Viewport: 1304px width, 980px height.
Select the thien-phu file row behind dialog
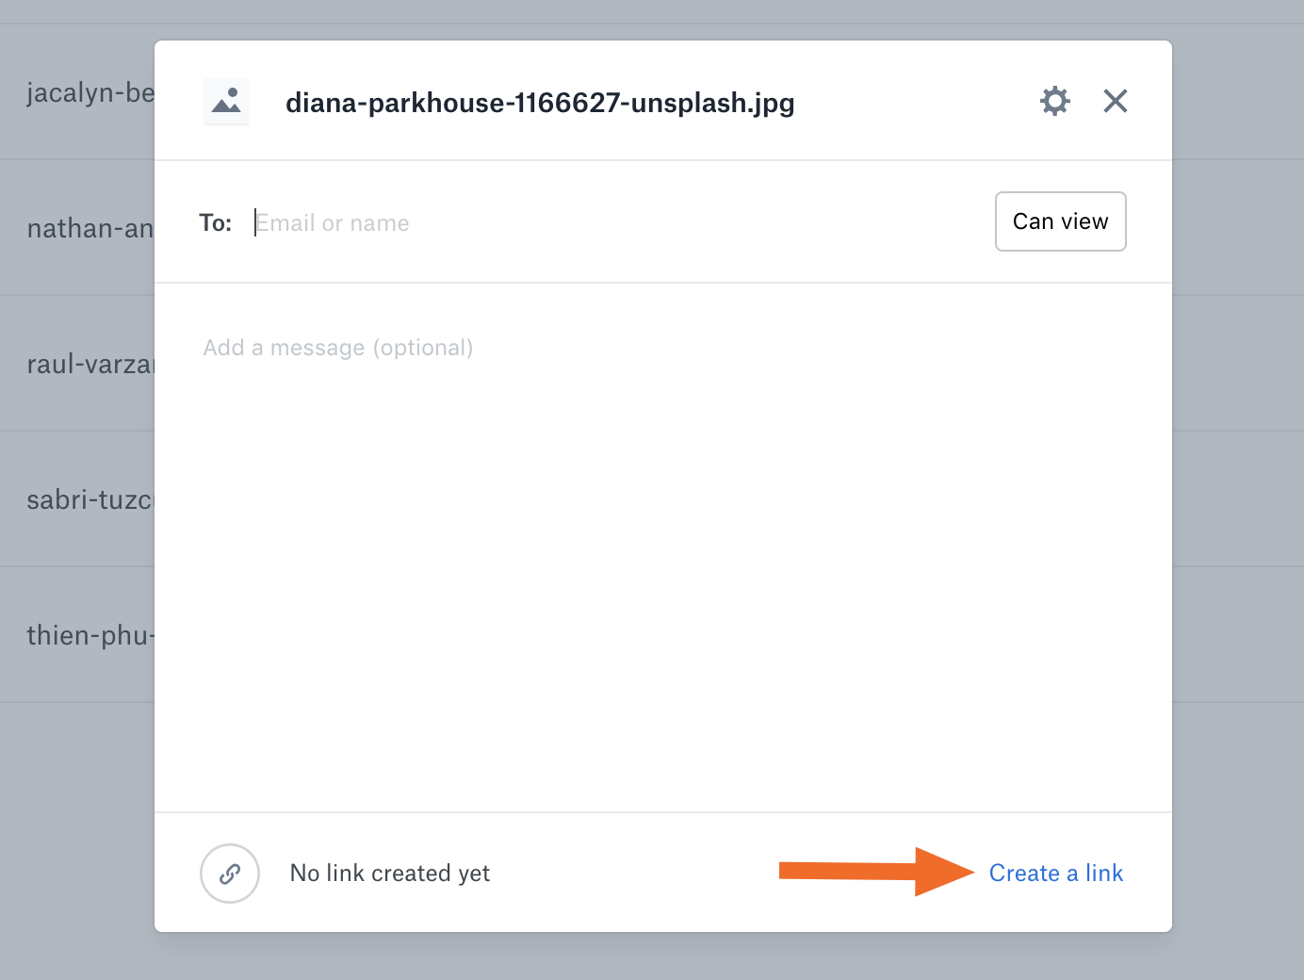[77, 635]
